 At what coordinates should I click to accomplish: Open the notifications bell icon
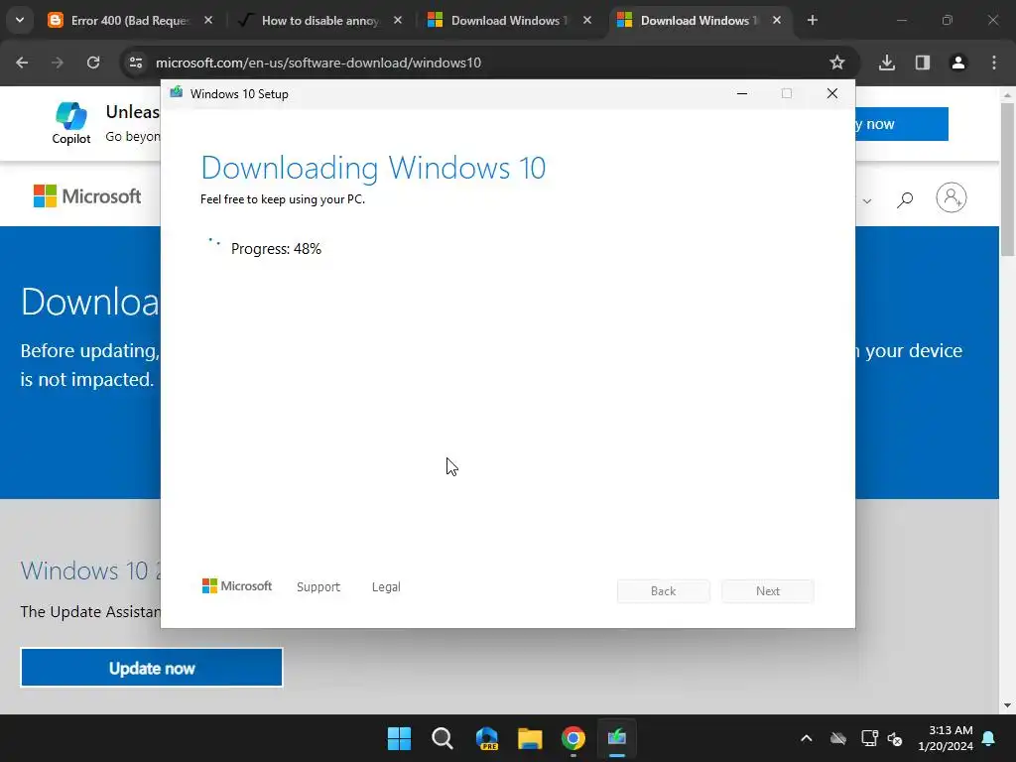(989, 738)
